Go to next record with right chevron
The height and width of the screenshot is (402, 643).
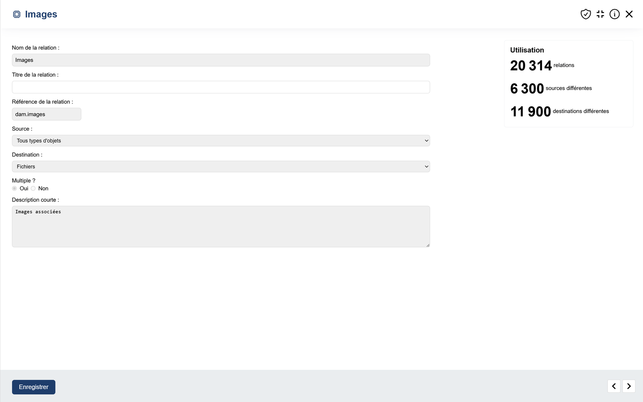[629, 386]
